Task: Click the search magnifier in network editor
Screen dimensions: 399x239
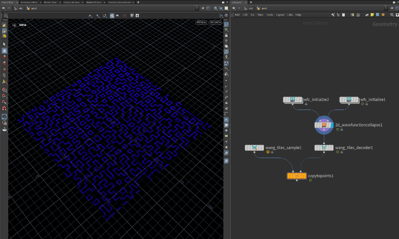Action: 392,15
